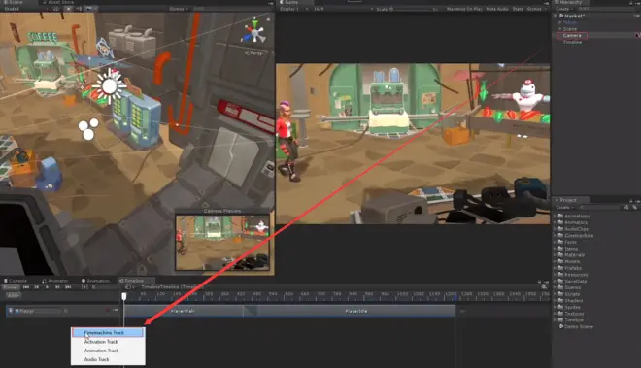Select the Camera object in Hierarchy
Screen dimensions: 641x368
coord(572,36)
